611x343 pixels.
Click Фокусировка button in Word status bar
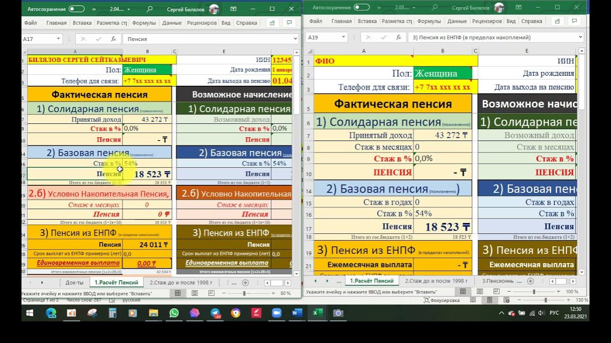point(442,300)
